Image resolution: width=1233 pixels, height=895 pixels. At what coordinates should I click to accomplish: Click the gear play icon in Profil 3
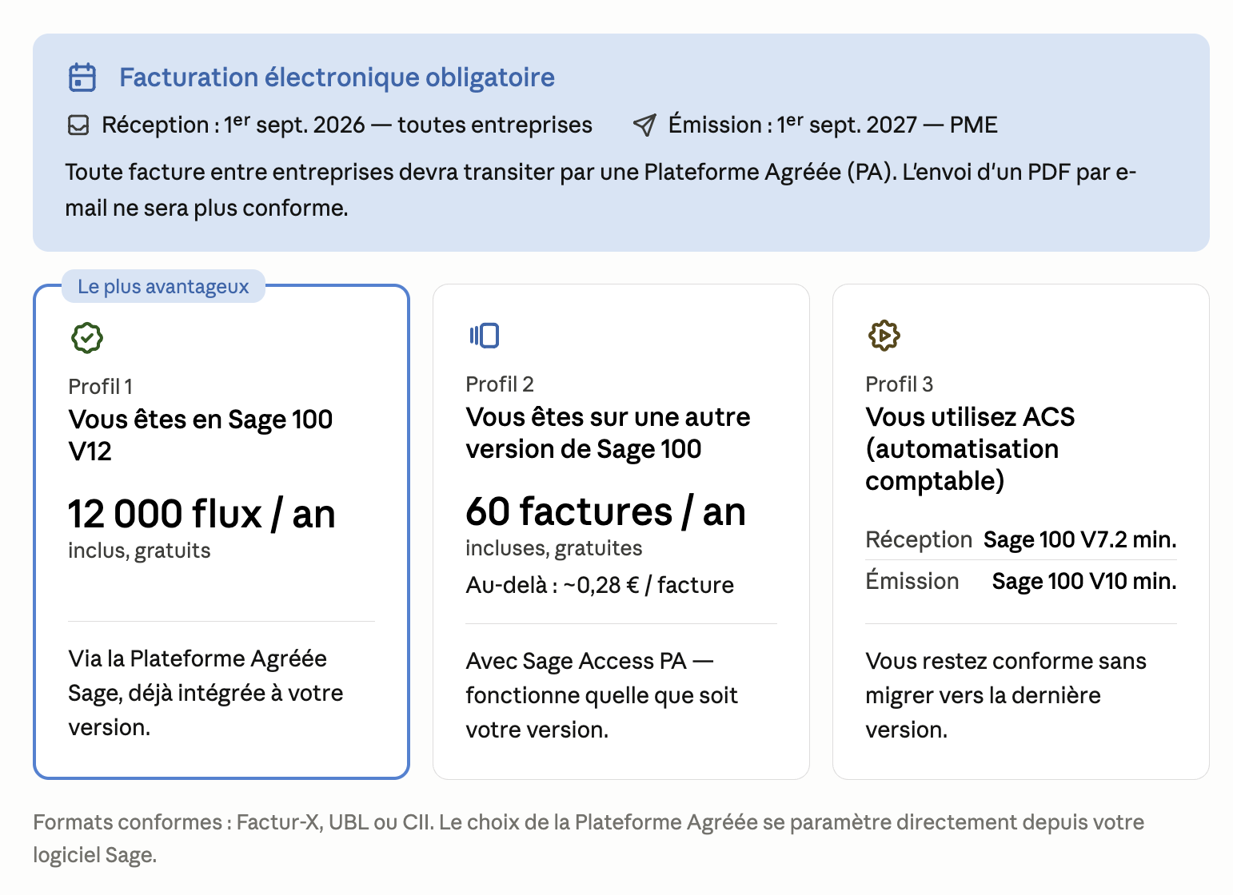pyautogui.click(x=884, y=336)
